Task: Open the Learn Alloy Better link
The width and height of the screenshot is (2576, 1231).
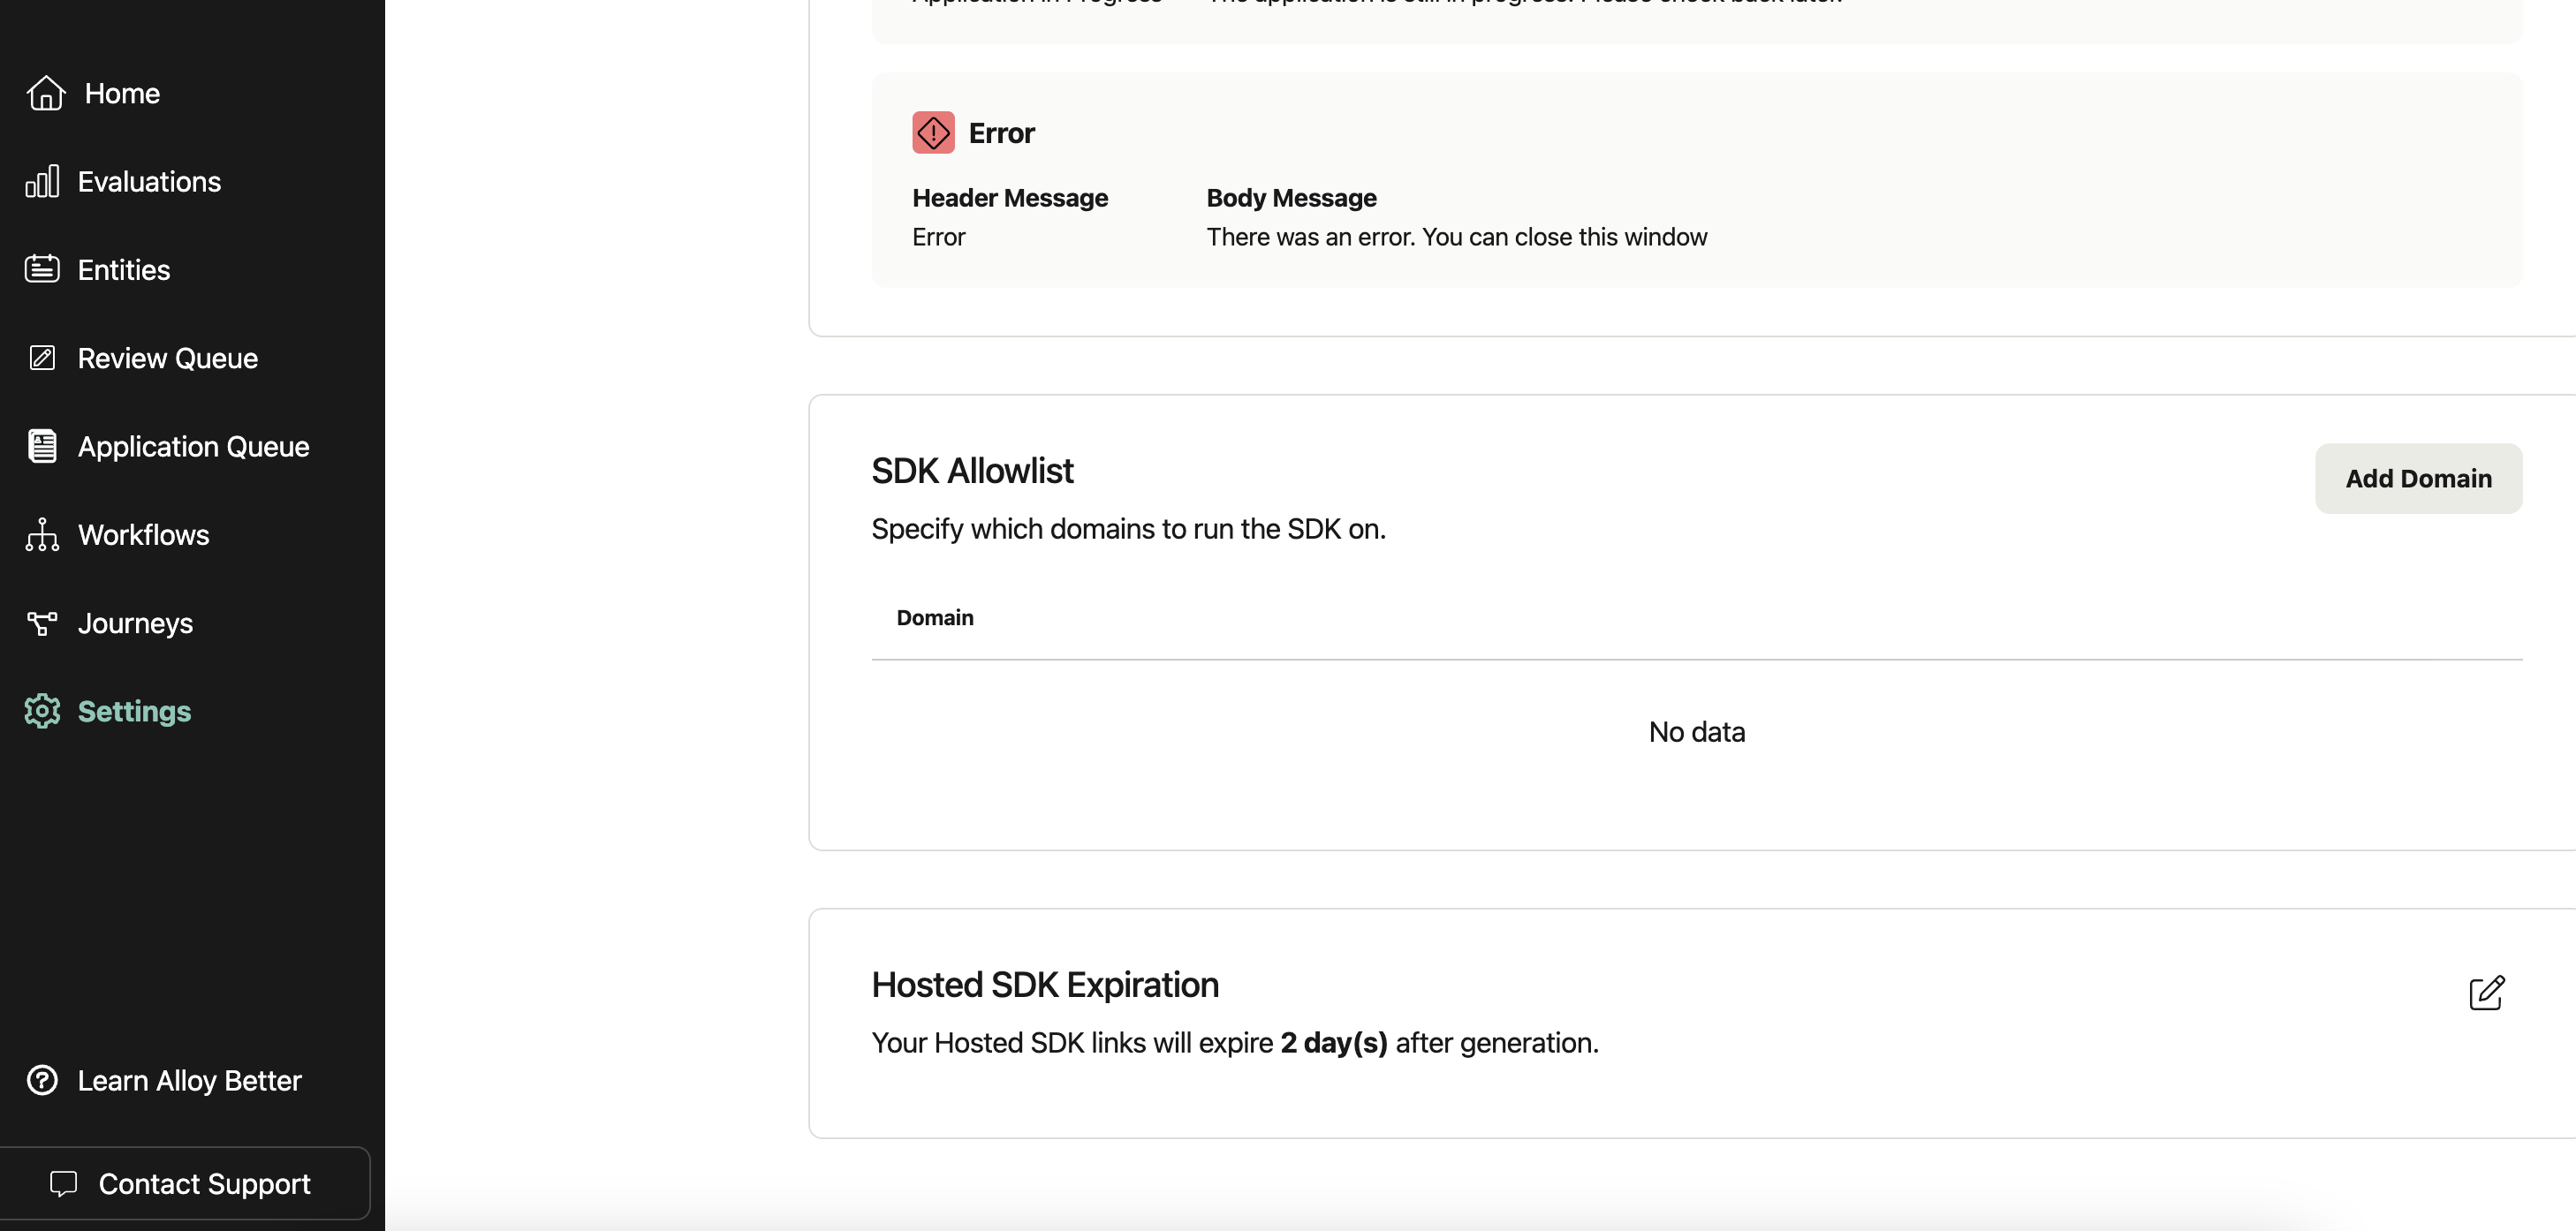Action: (x=189, y=1080)
